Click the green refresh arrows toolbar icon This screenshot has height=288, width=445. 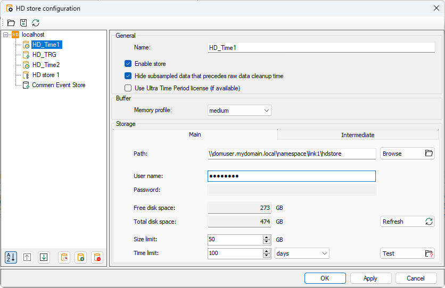[36, 23]
